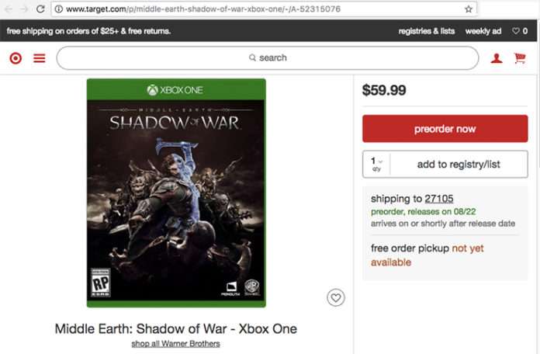
Task: Follow shop all Warner Brothers link
Action: click(175, 343)
